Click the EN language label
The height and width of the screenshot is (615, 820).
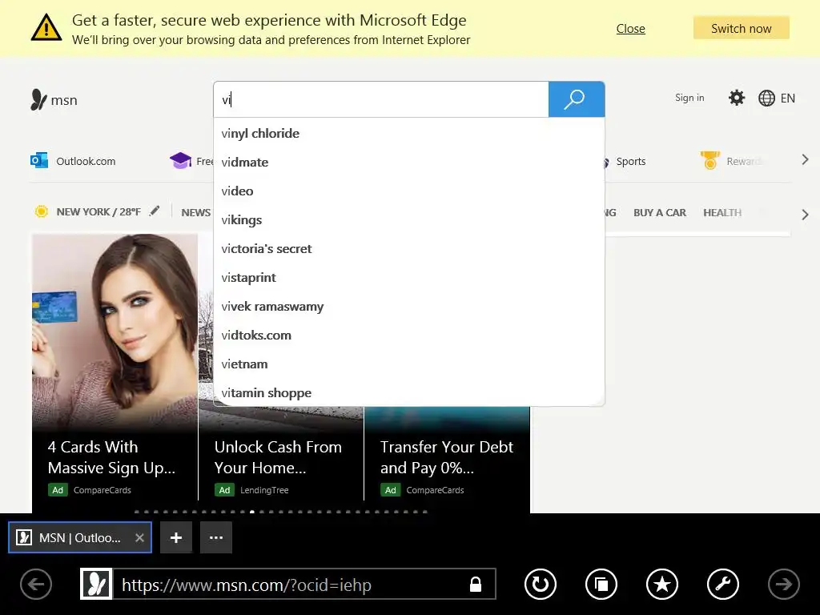click(788, 98)
